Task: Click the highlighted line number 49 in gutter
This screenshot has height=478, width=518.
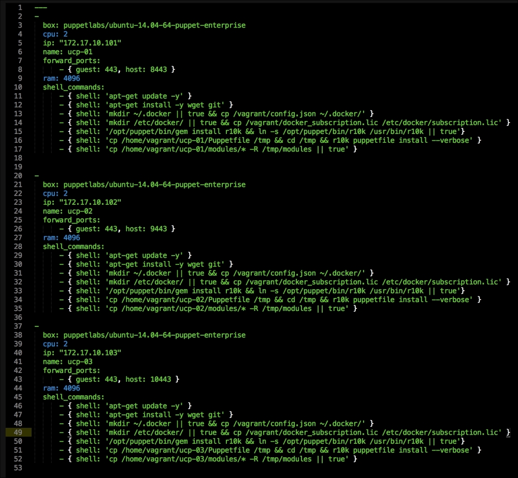Action: click(19, 432)
